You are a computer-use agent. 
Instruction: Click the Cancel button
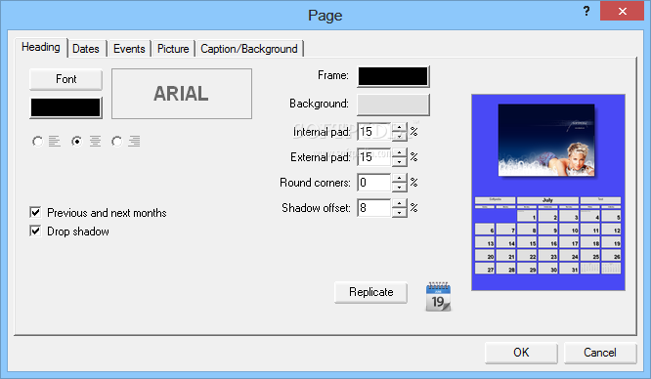[x=600, y=353]
